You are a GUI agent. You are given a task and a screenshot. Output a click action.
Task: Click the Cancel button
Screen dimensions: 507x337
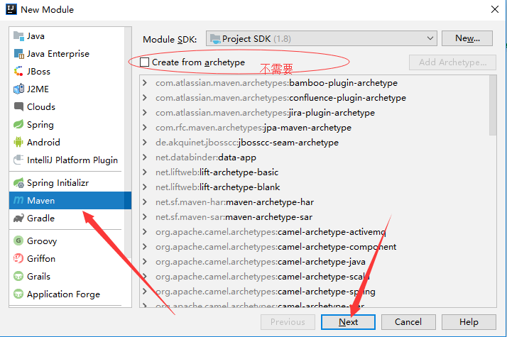pyautogui.click(x=408, y=322)
